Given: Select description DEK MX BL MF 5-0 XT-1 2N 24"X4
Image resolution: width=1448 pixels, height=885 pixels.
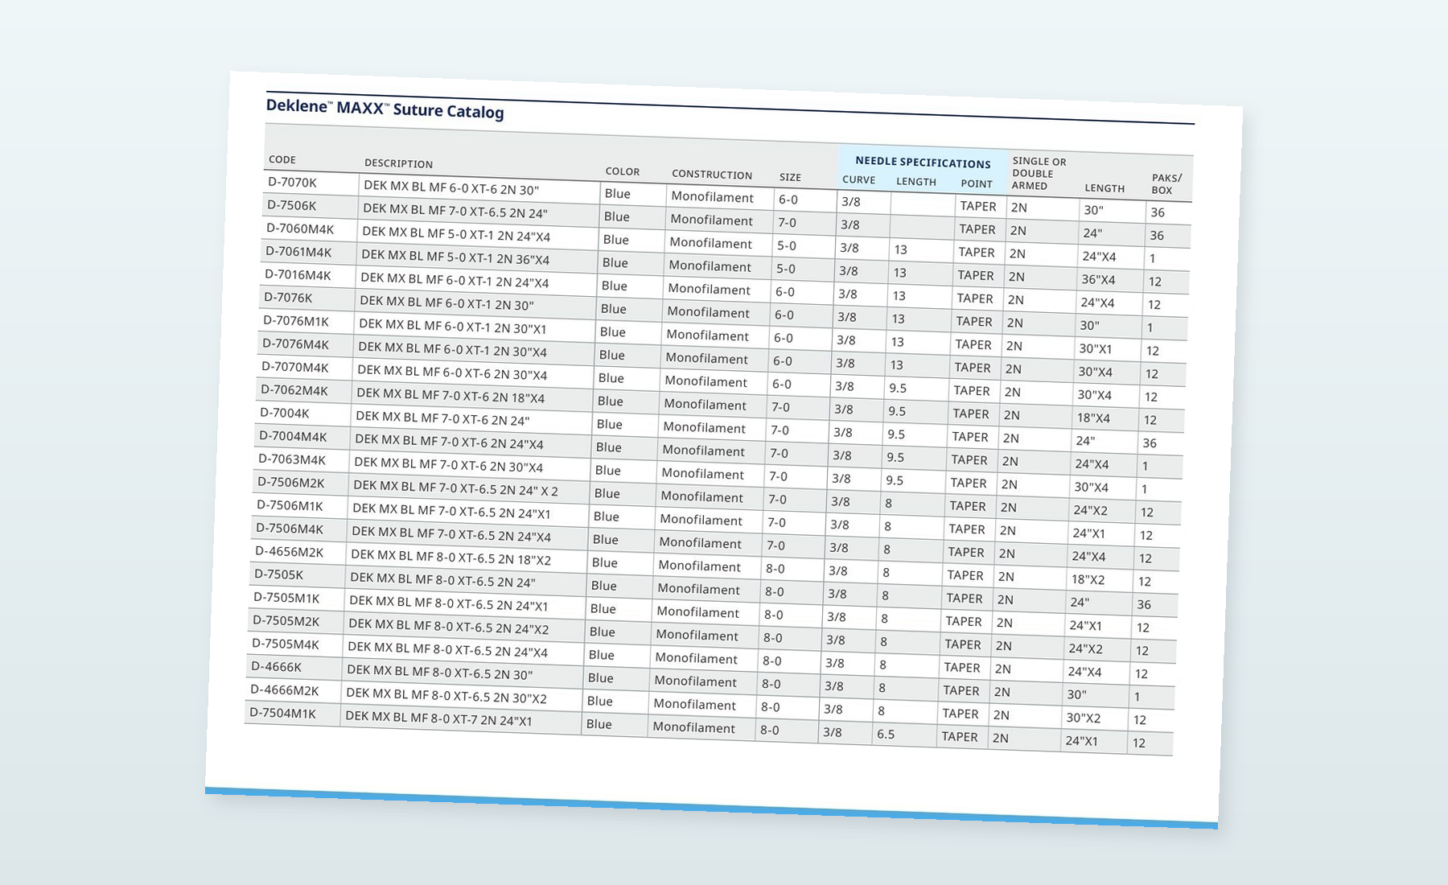Looking at the screenshot, I should pyautogui.click(x=456, y=234).
